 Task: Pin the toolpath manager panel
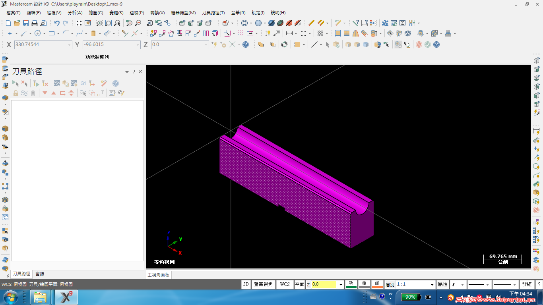tap(134, 72)
